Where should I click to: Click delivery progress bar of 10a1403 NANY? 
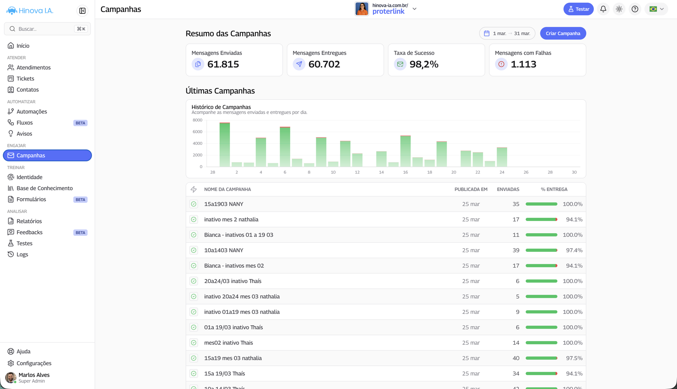click(541, 250)
